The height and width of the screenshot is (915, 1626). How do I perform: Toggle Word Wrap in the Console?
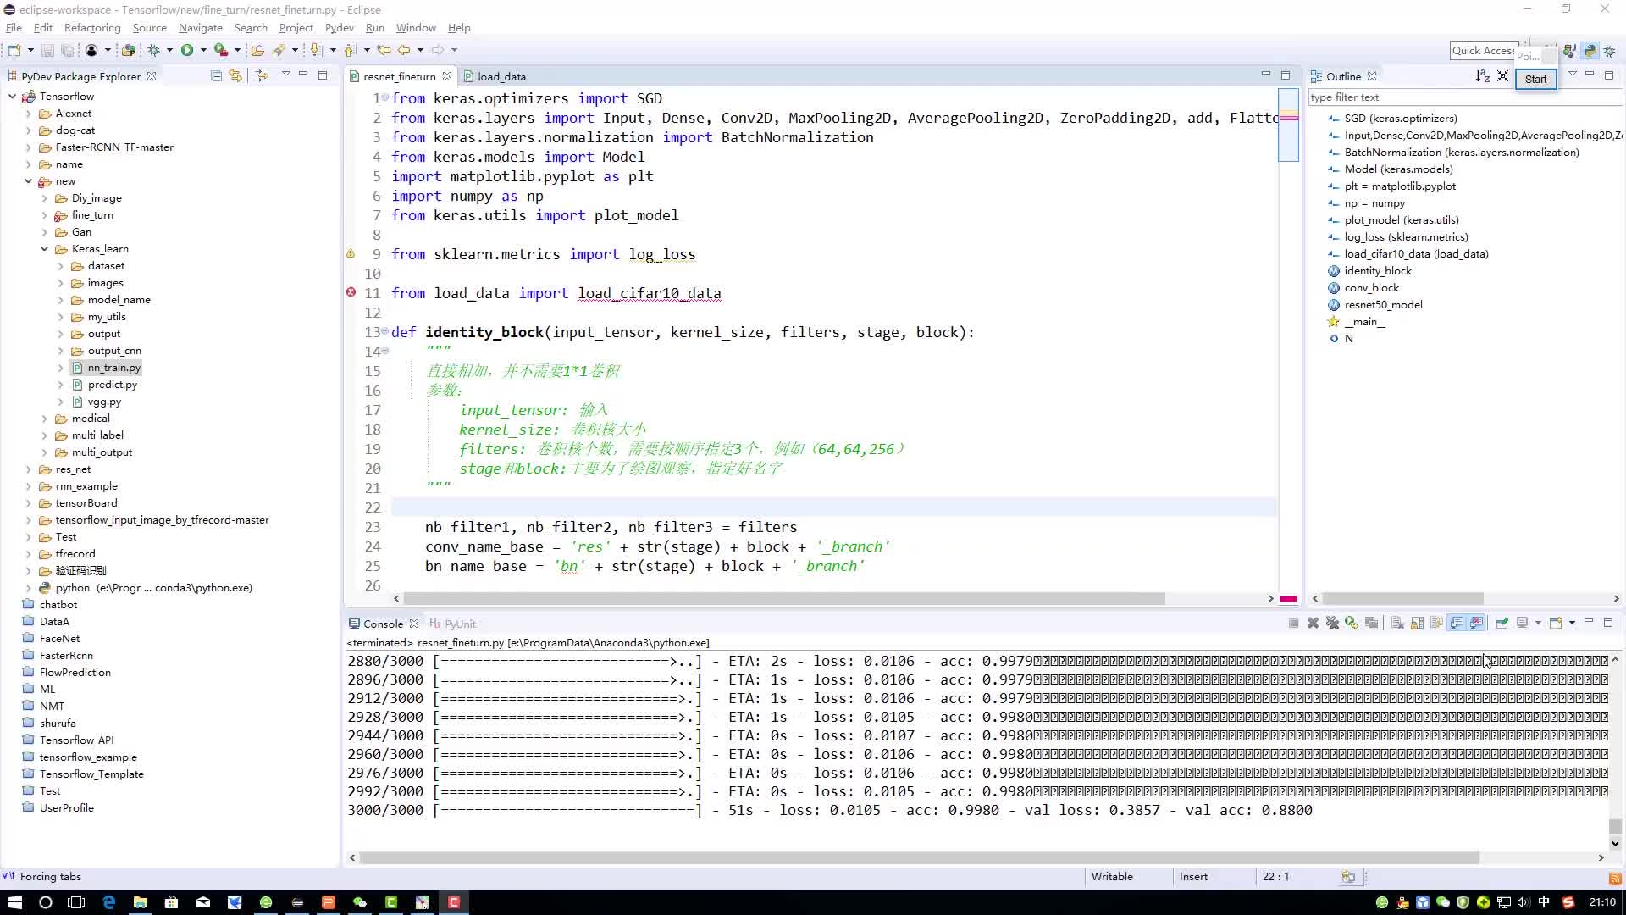[x=1436, y=624]
